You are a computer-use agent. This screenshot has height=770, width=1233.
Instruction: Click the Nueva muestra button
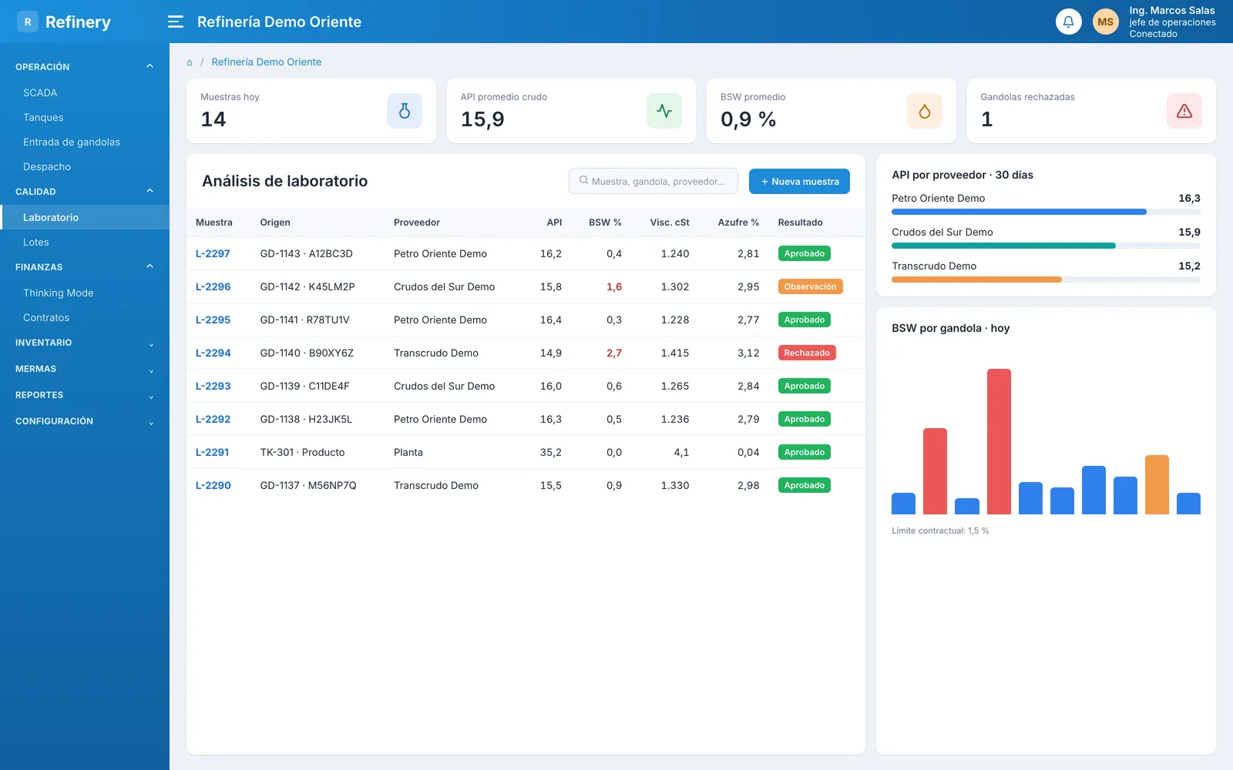[799, 182]
